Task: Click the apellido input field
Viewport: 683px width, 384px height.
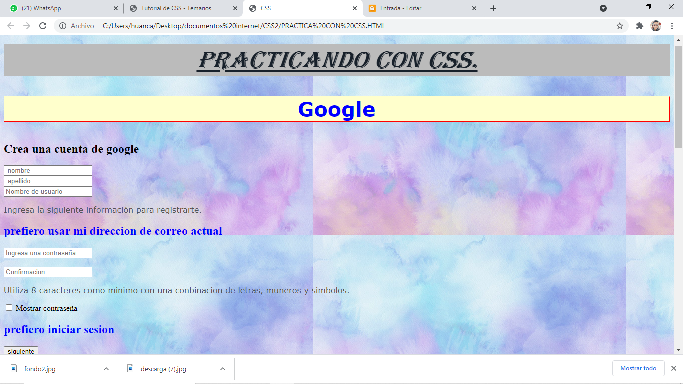Action: coord(48,181)
